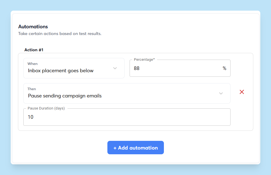Select the Action #1 heading
The image size is (271, 175).
click(33, 50)
